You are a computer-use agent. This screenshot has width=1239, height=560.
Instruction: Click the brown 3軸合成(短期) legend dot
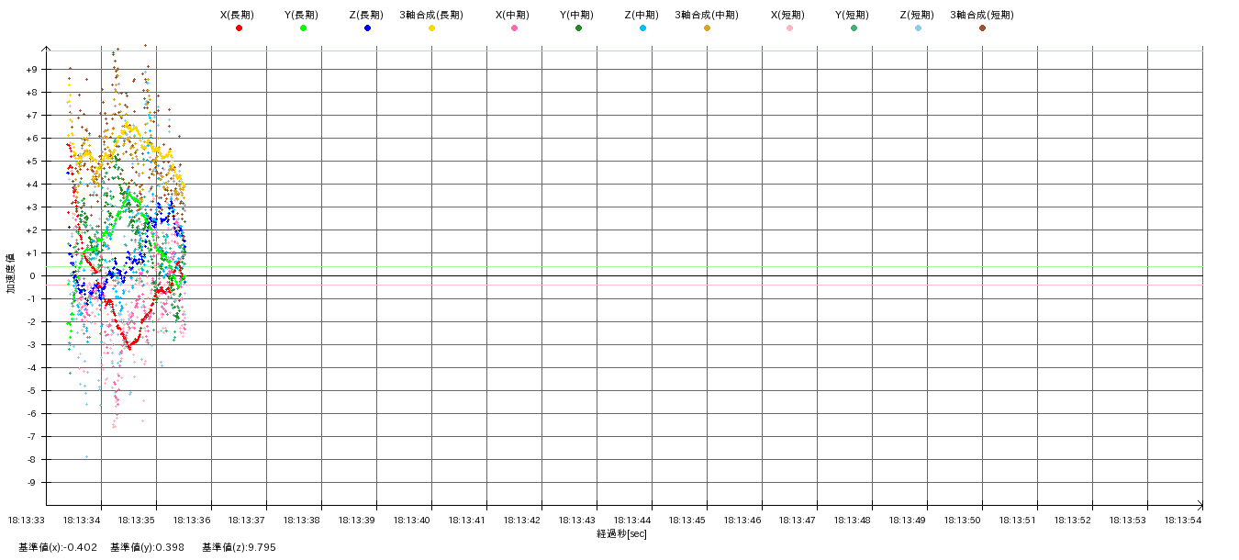coord(982,28)
